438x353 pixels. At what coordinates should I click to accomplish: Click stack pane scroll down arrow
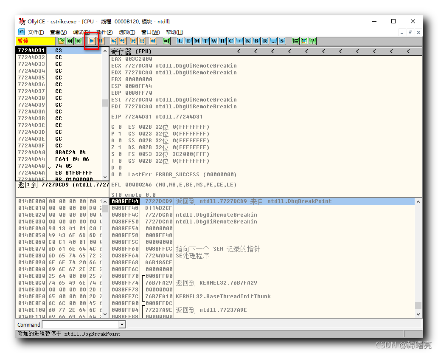pos(418,314)
